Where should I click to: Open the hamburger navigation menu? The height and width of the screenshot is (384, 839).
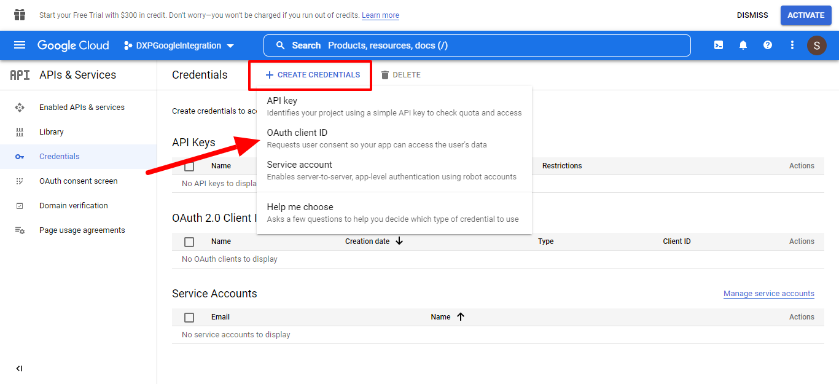[20, 45]
